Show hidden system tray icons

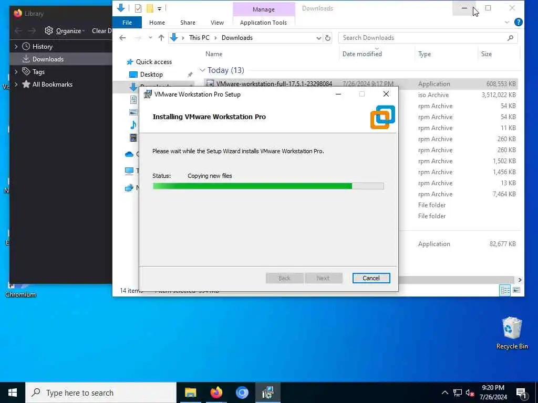pos(444,393)
